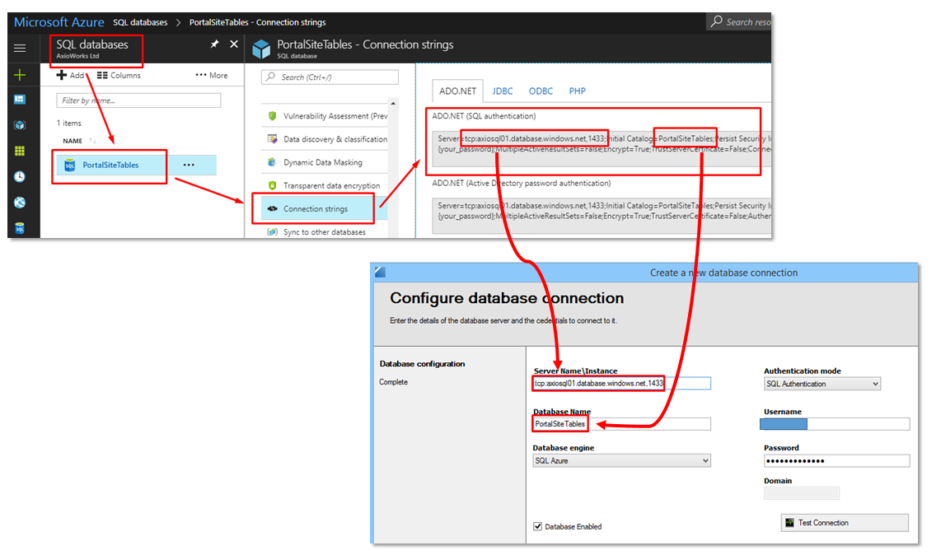
Task: Click the Server Name\Instance field
Action: tap(622, 384)
